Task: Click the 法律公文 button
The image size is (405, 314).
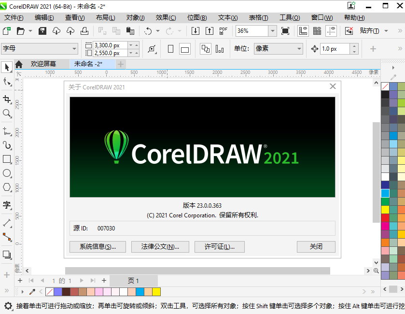Action: coord(160,247)
